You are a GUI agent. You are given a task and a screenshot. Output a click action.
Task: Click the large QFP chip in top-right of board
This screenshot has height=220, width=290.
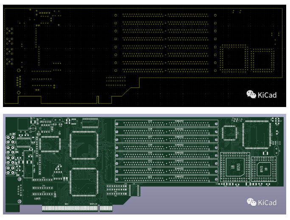[255, 135]
